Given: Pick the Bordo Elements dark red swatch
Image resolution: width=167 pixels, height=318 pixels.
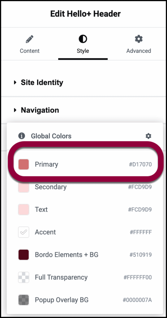Looking at the screenshot, I should pos(24,255).
